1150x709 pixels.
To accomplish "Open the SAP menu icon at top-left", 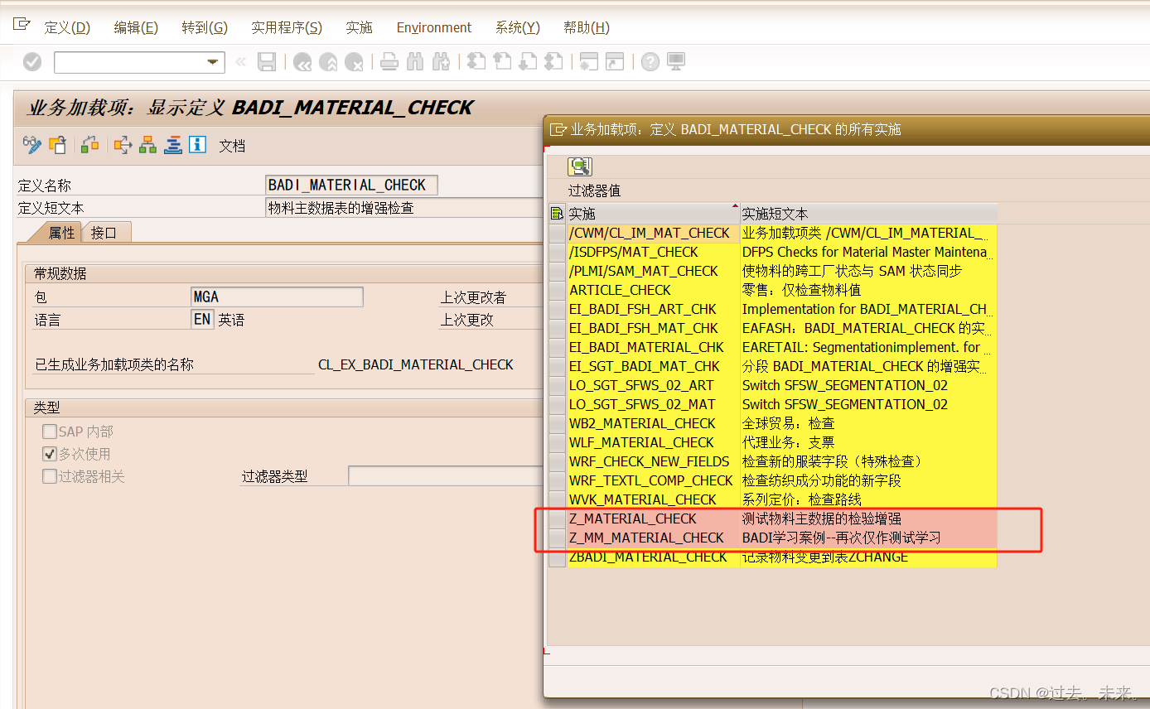I will [22, 25].
